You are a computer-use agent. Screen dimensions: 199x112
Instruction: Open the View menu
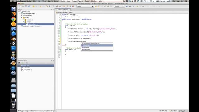pos(44,1)
